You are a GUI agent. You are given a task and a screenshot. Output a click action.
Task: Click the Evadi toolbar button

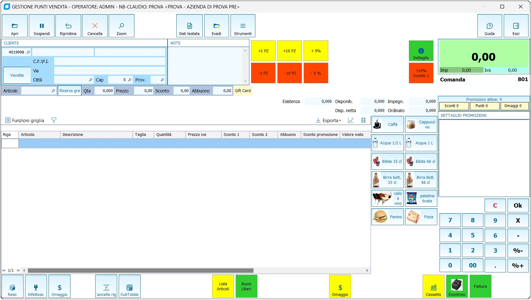(x=216, y=26)
